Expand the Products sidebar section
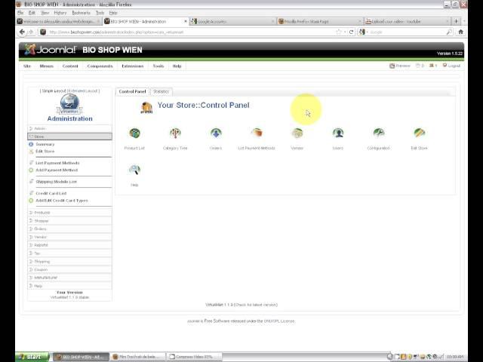483x362 pixels. (70, 213)
